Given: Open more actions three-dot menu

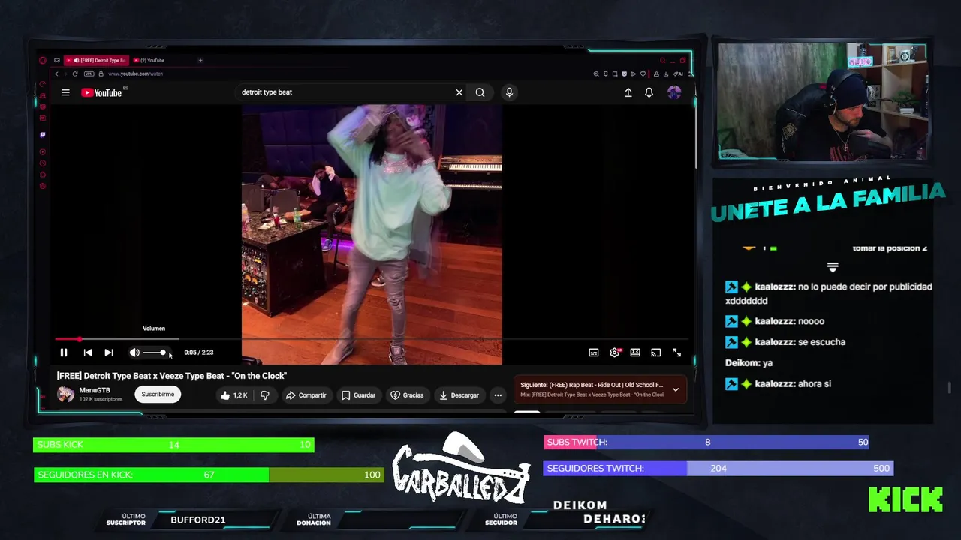Looking at the screenshot, I should (x=498, y=395).
